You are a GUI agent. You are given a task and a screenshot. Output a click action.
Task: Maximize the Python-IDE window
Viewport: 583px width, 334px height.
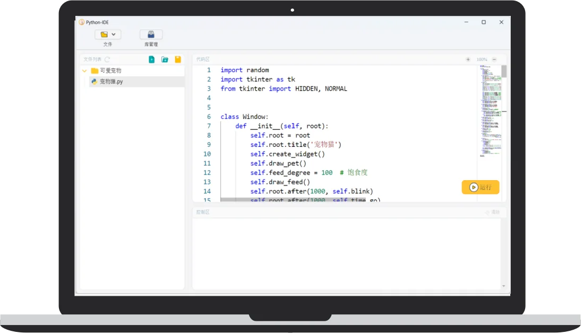(x=484, y=22)
